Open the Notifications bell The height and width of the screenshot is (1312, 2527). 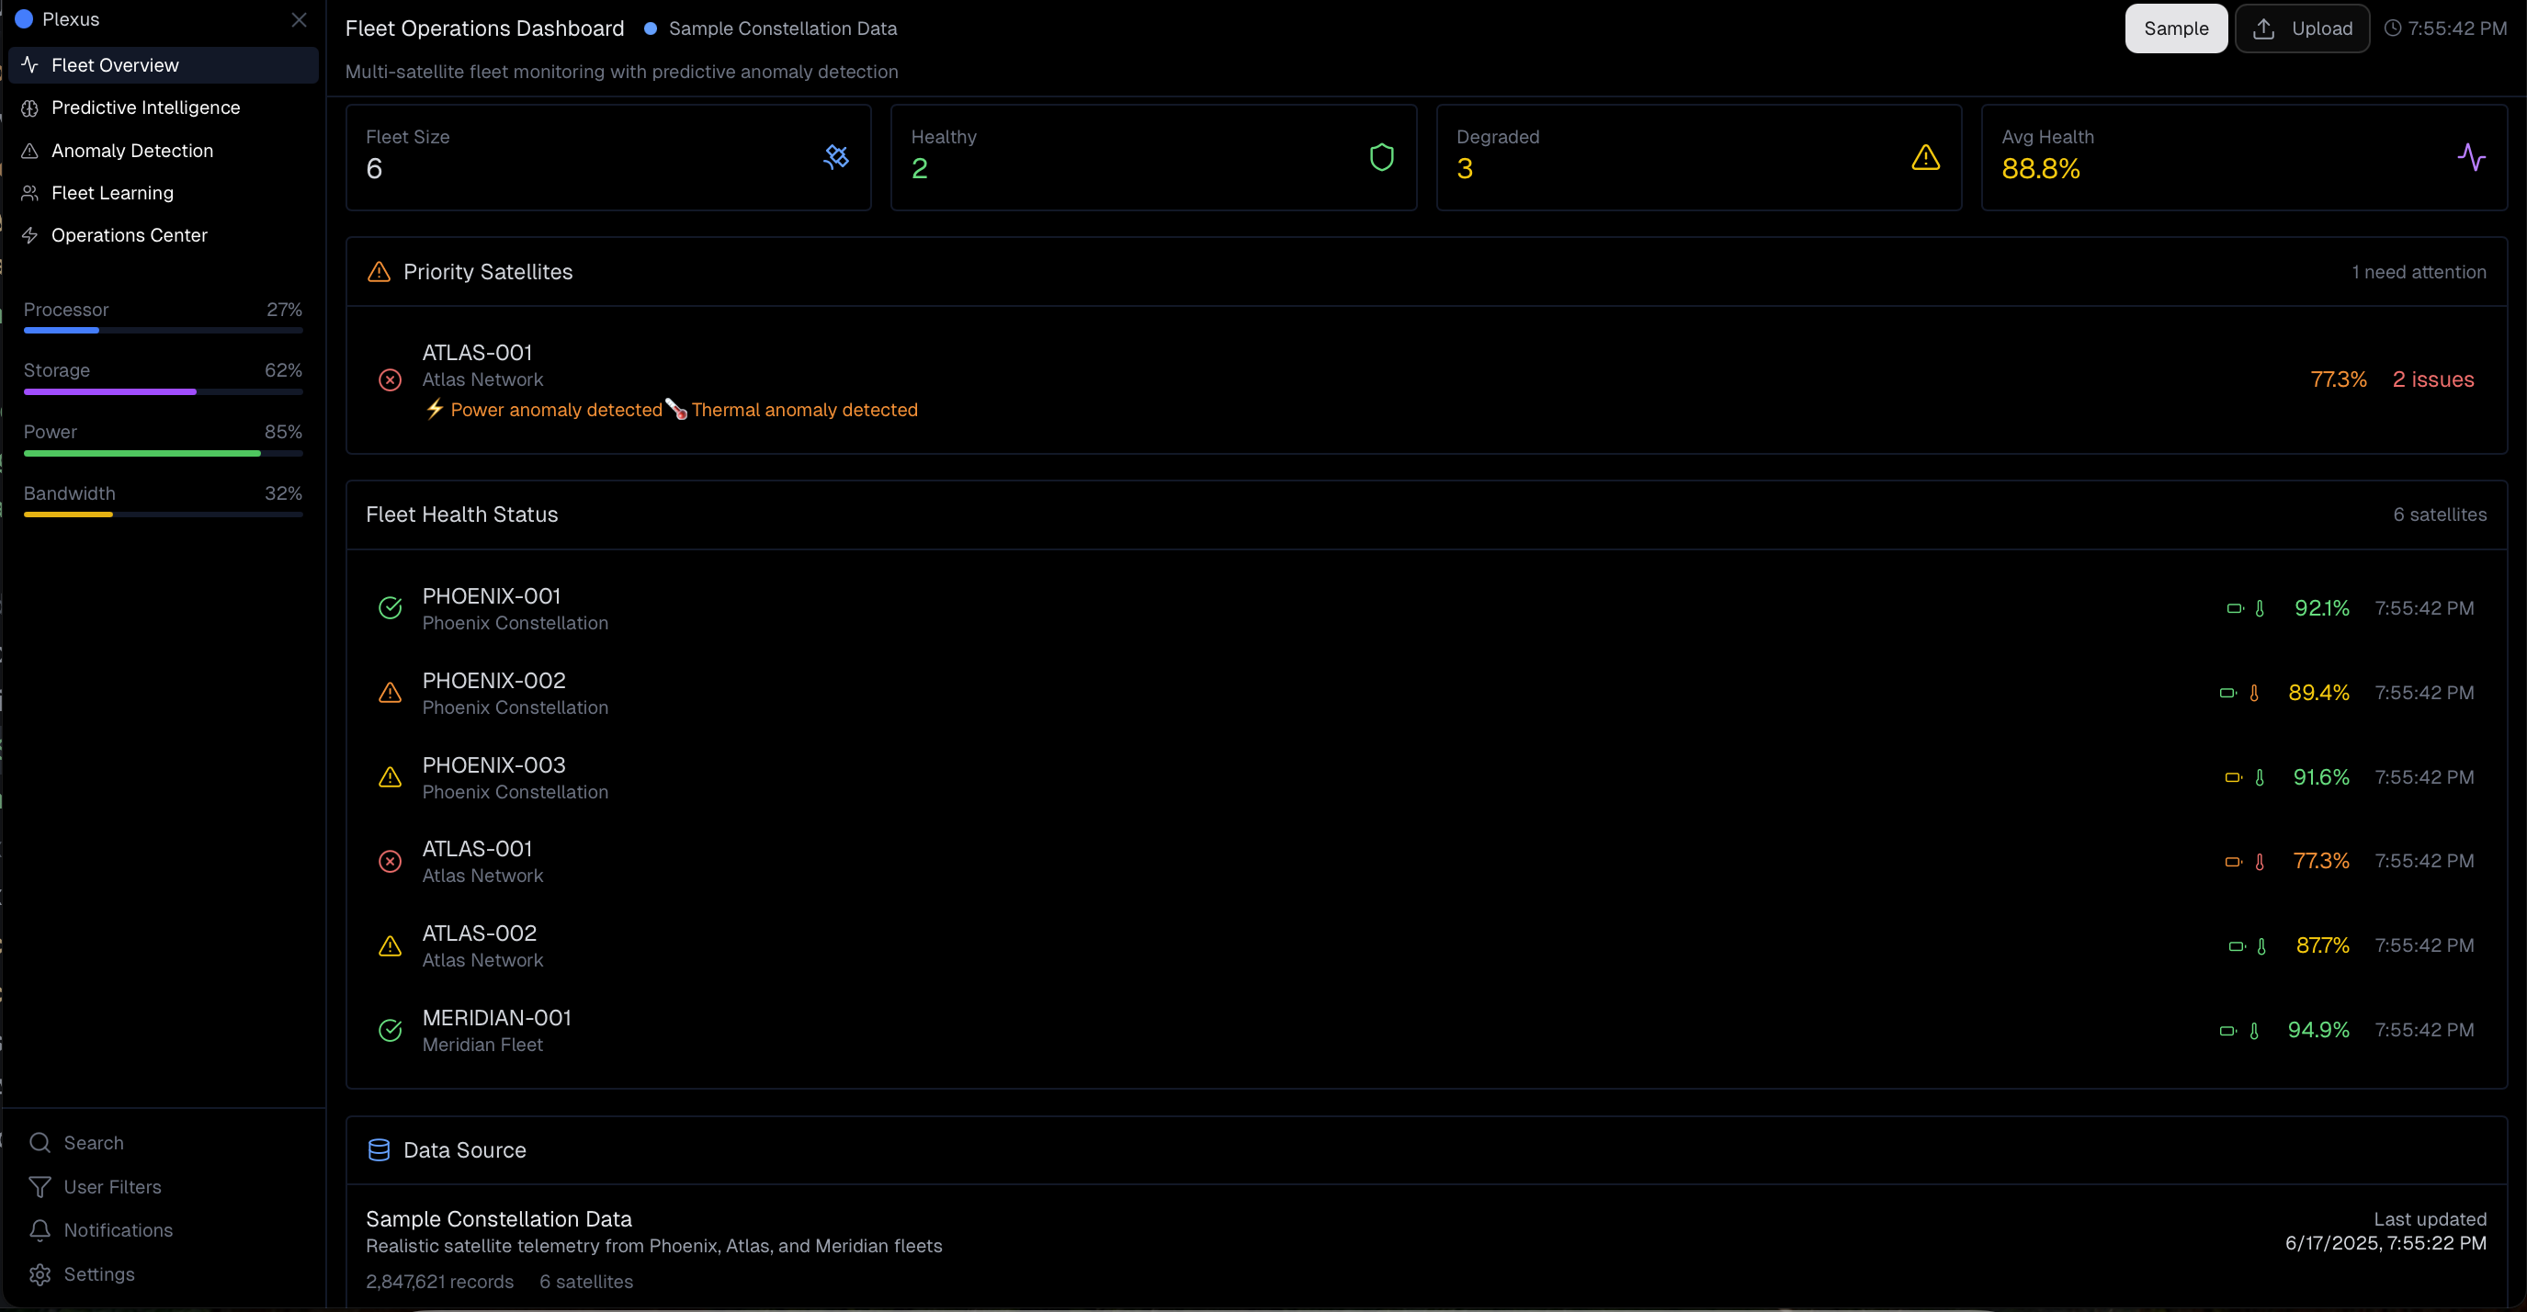(x=40, y=1229)
